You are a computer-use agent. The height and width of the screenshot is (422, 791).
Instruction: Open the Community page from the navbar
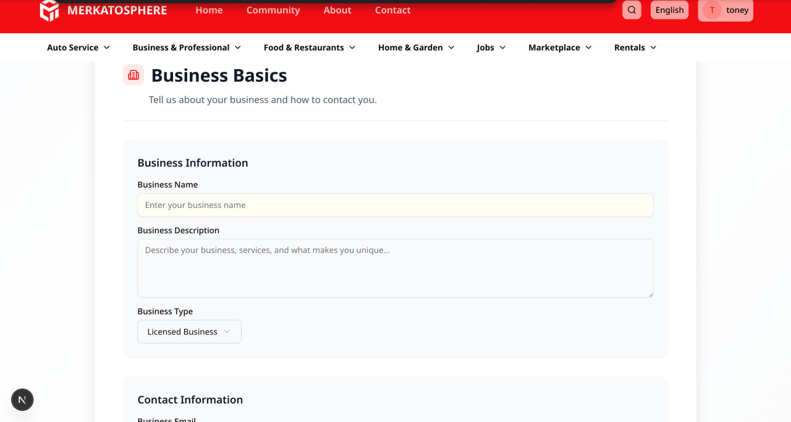(x=273, y=10)
